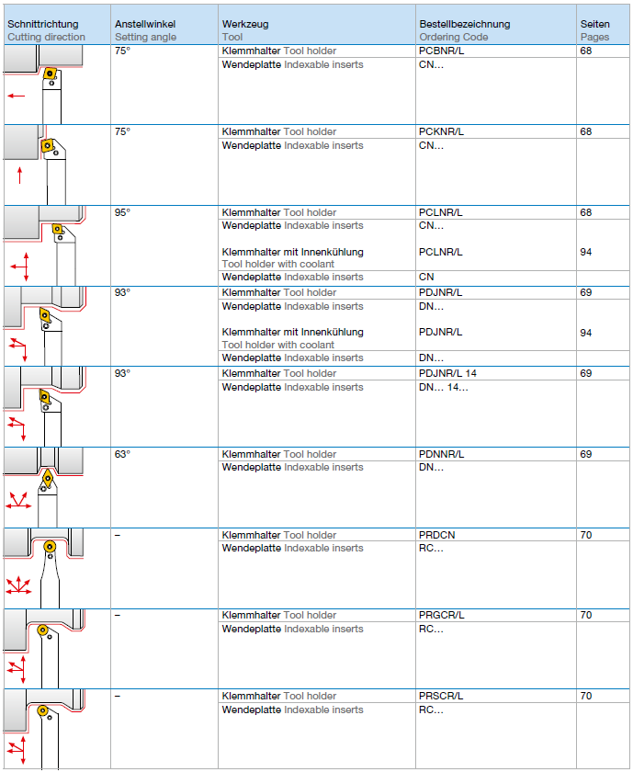Click the DN… 14… indexable insert code

[443, 387]
